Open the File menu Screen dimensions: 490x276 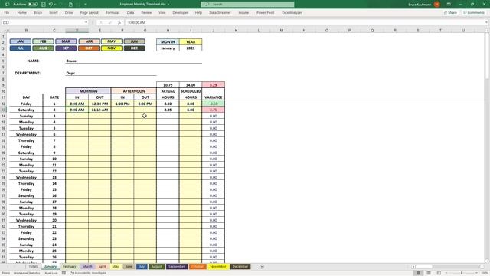[x=7, y=13]
